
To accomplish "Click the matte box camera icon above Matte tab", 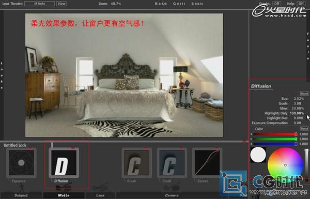I will tap(64, 187).
